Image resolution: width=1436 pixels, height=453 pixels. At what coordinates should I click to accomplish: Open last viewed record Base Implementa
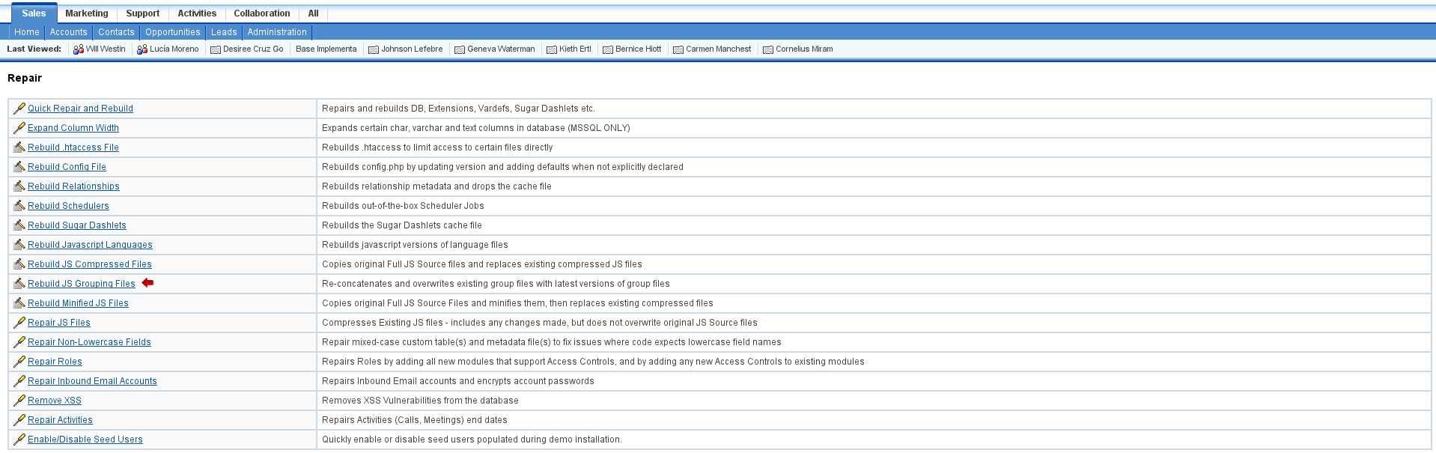coord(326,49)
